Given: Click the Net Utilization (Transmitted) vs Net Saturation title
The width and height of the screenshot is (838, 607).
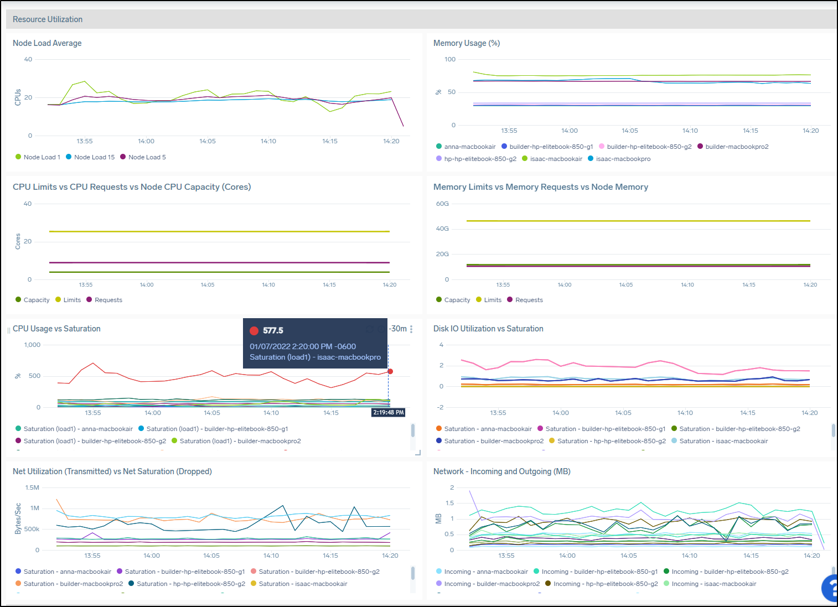Looking at the screenshot, I should (x=112, y=471).
